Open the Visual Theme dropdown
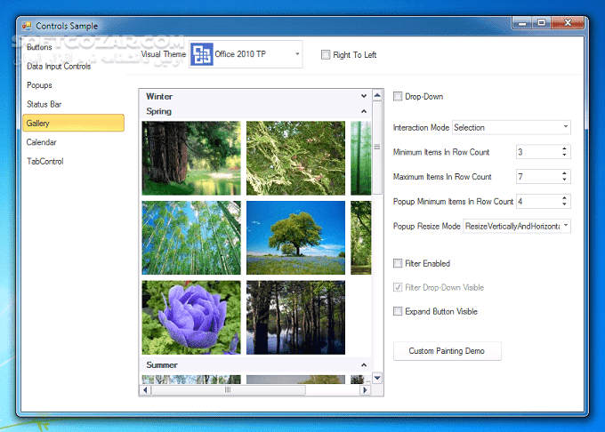 [297, 55]
